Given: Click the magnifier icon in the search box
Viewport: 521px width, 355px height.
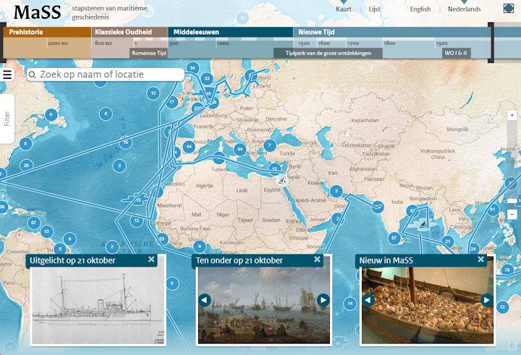Looking at the screenshot, I should (33, 74).
